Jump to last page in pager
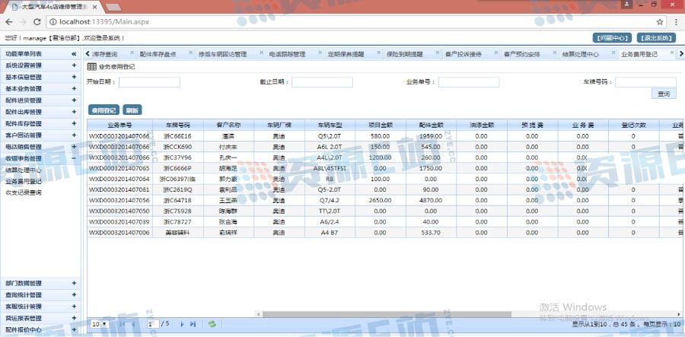The height and width of the screenshot is (337, 685). [193, 324]
